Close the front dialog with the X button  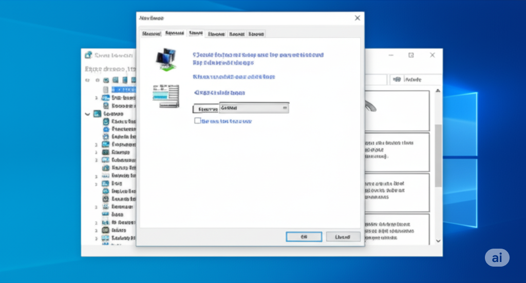358,18
